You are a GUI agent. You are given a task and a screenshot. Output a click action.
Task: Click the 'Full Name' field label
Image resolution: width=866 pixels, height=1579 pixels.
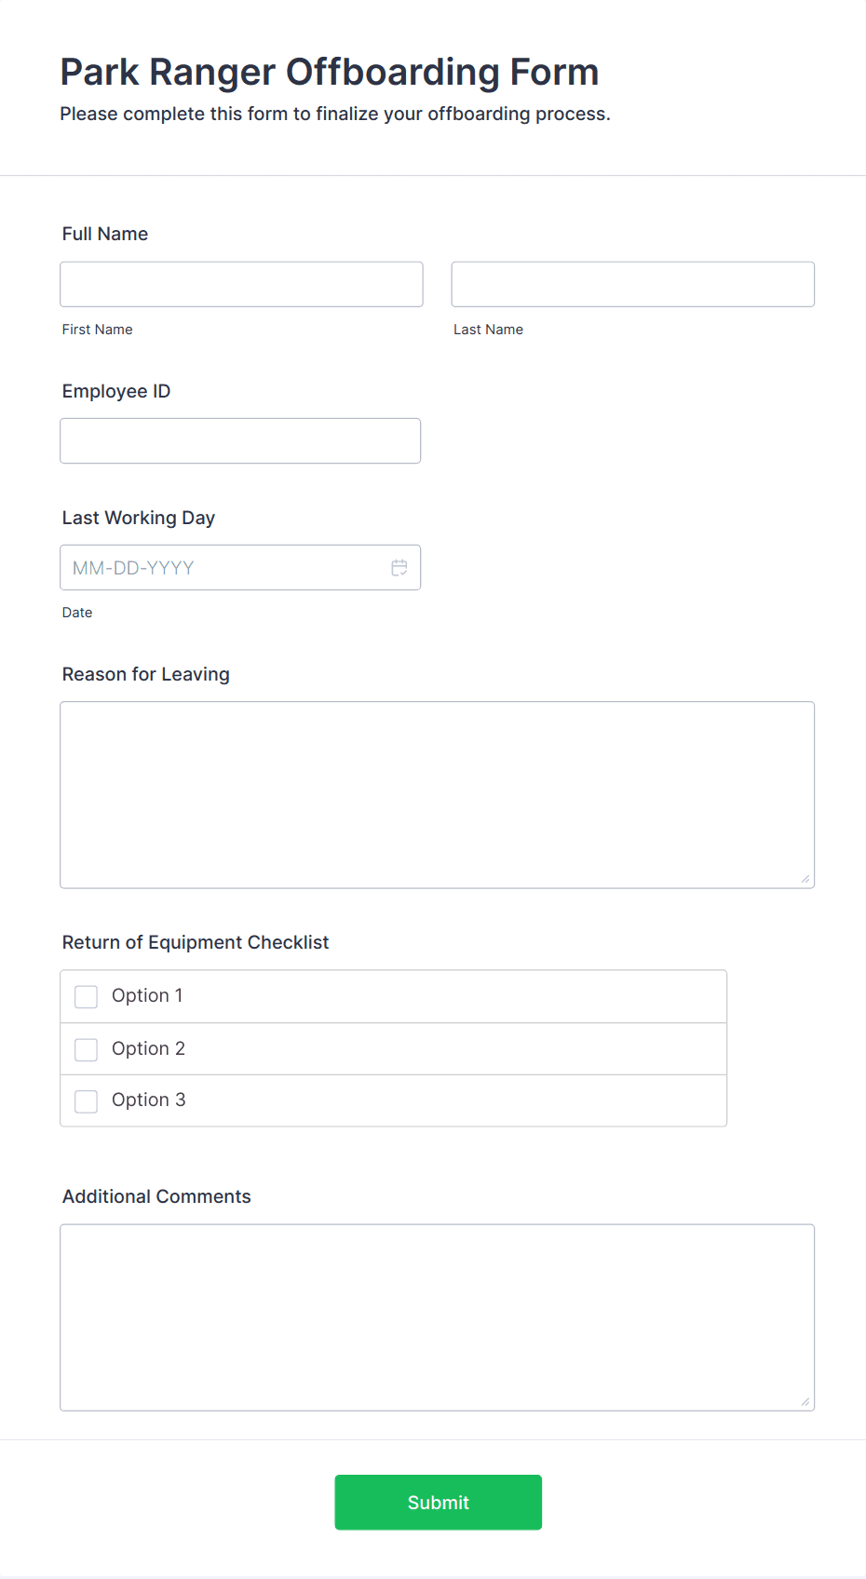105,235
